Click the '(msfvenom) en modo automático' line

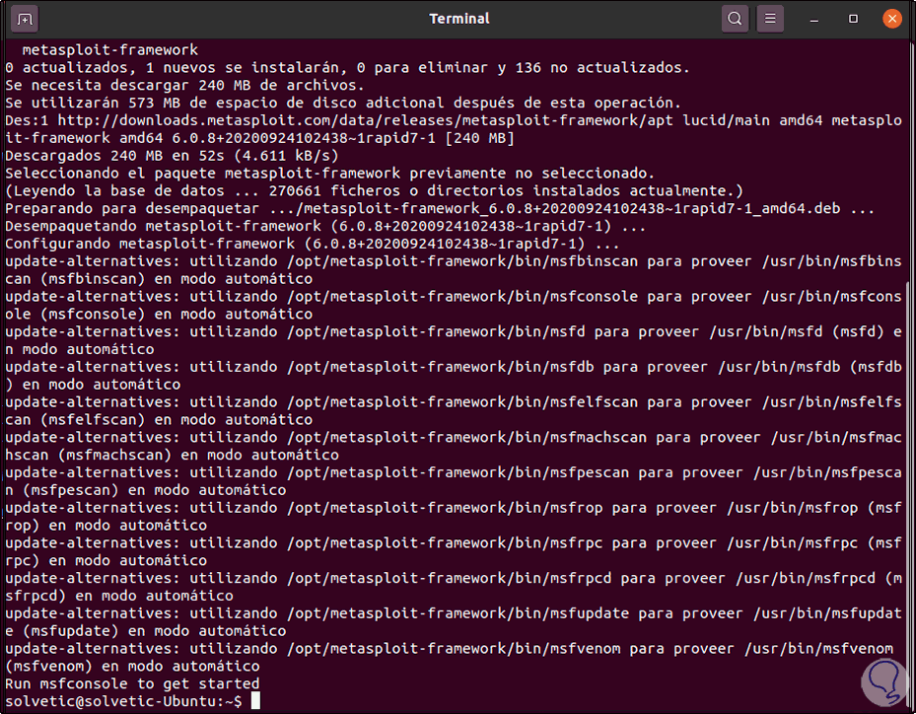tap(132, 666)
